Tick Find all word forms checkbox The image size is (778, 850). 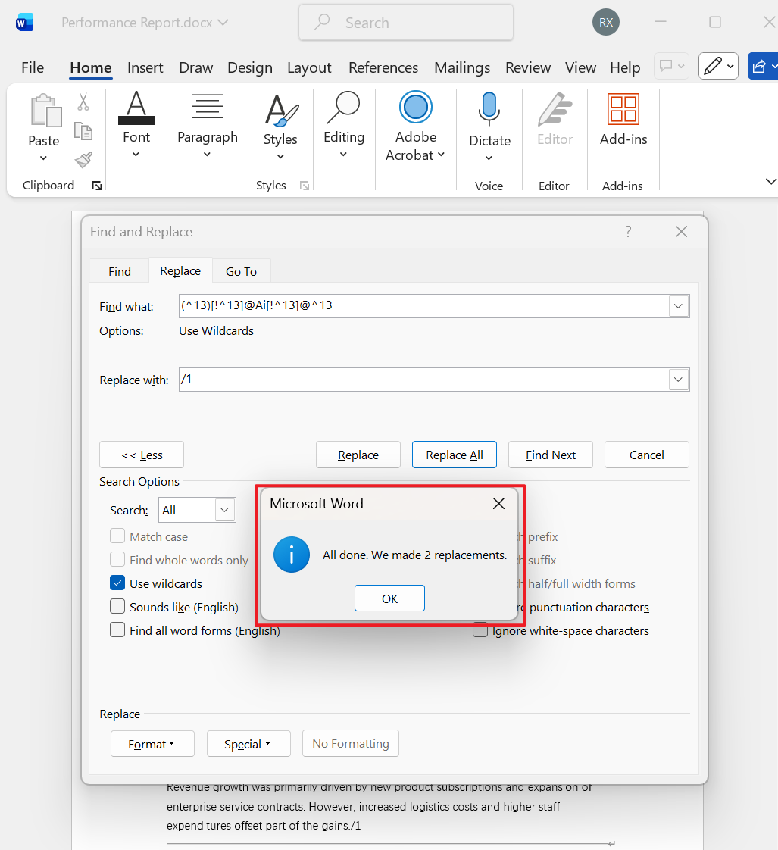click(x=117, y=630)
